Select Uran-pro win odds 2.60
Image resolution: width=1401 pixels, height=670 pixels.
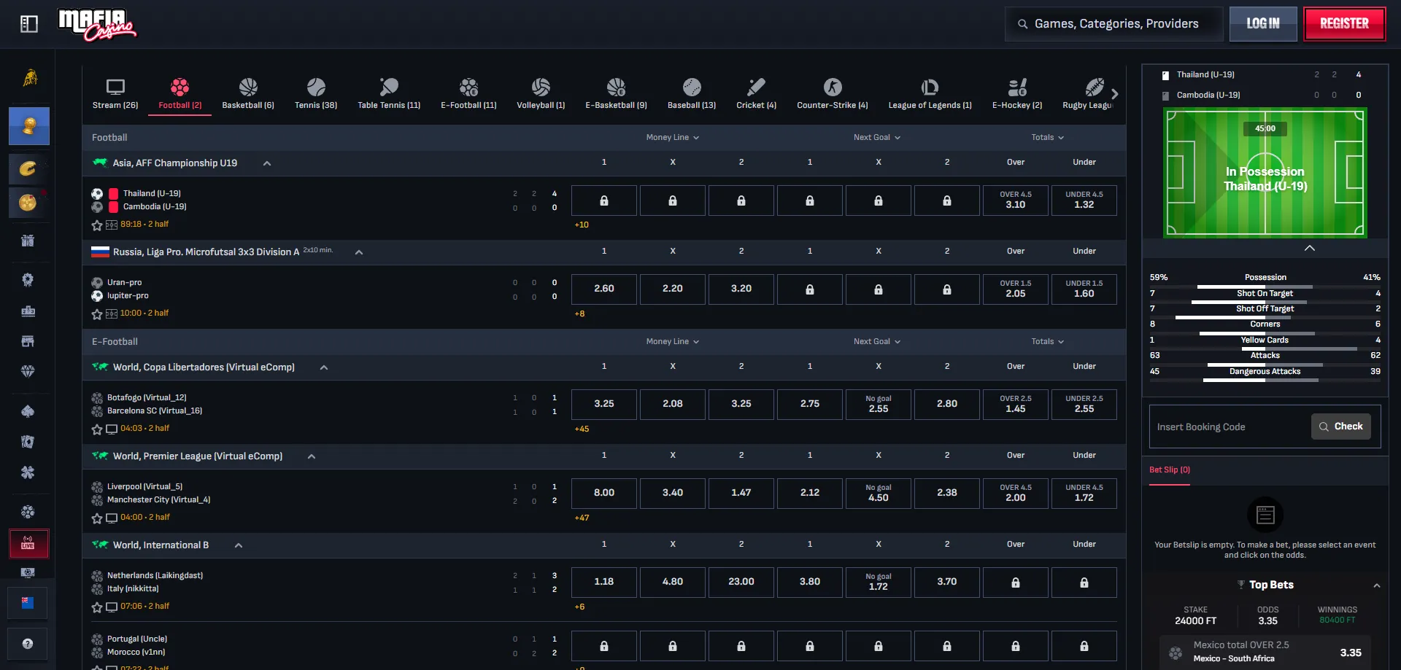[x=604, y=289]
